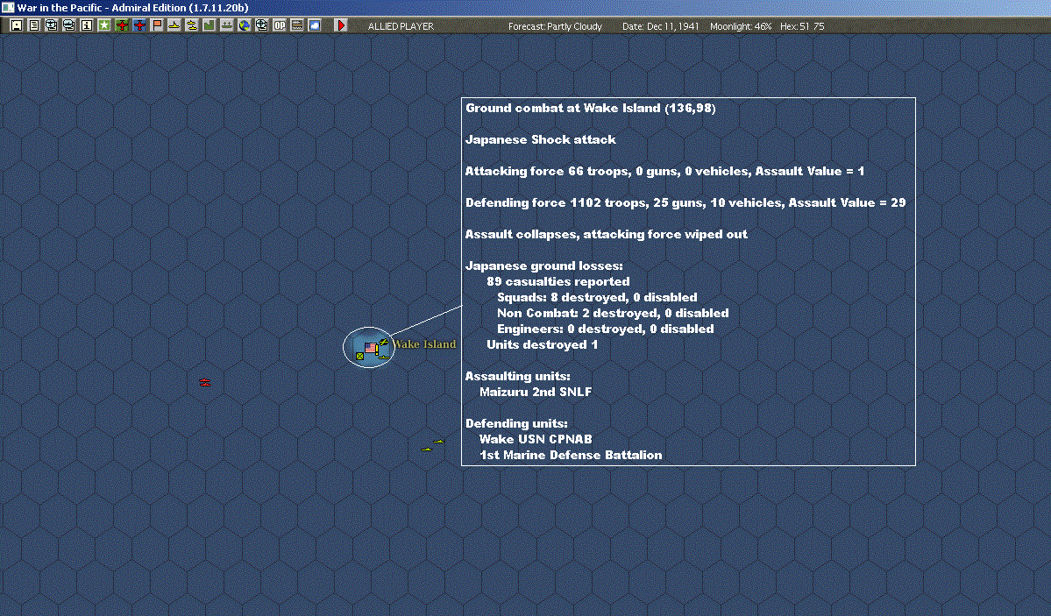Screen dimensions: 1051x616
Task: Click the Wake Island map label
Action: (x=424, y=343)
